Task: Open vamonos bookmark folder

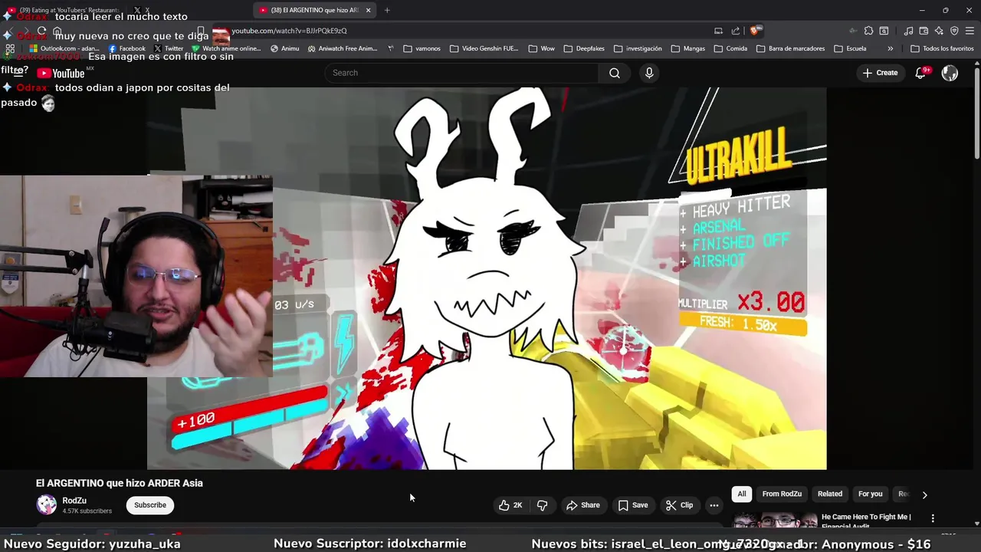Action: tap(422, 48)
